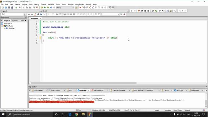Open the Debug menu
This screenshot has width=208, height=117.
click(x=37, y=4)
